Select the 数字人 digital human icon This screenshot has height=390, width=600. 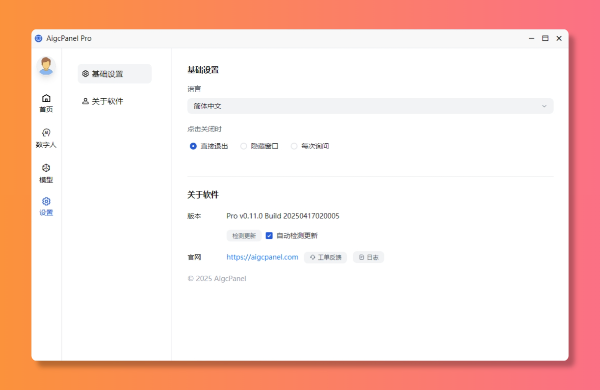(46, 133)
